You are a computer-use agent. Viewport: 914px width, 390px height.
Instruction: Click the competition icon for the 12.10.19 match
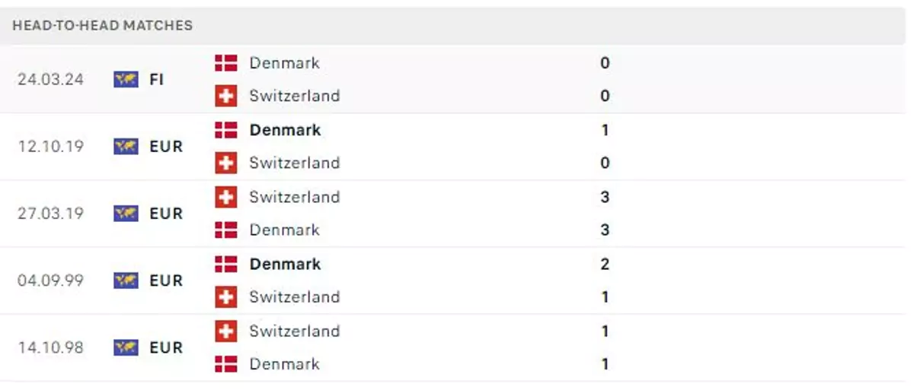coord(126,146)
